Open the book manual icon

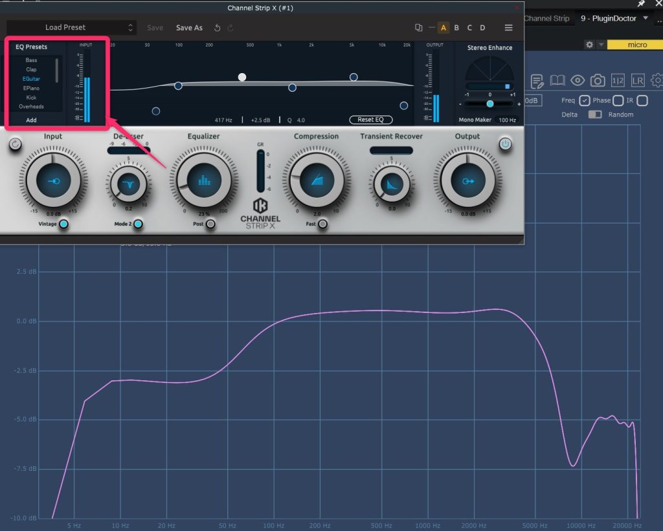tap(557, 80)
